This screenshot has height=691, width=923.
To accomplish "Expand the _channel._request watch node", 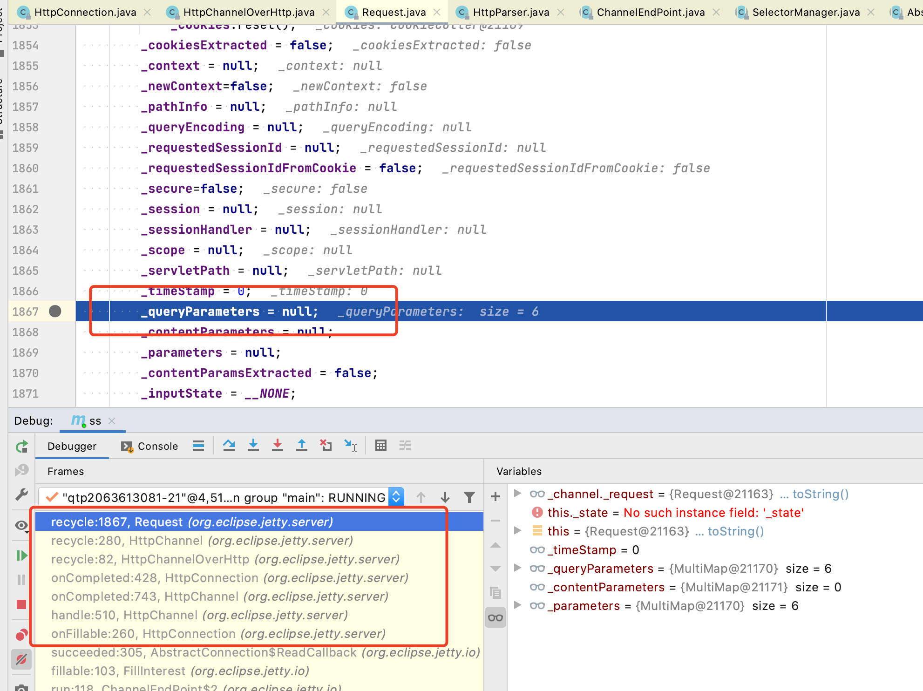I will click(517, 494).
